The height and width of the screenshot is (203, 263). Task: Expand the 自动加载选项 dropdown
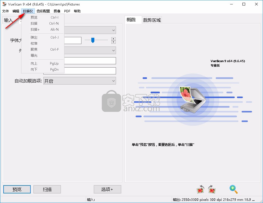[80, 81]
